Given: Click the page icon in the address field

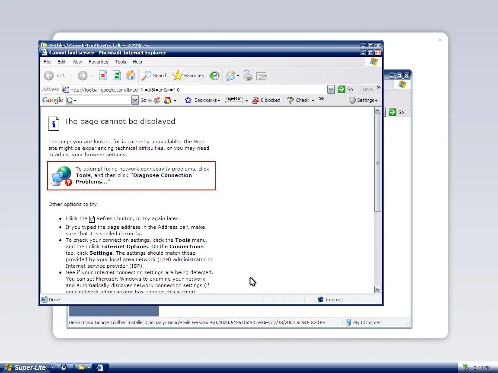Looking at the screenshot, I should tap(65, 89).
